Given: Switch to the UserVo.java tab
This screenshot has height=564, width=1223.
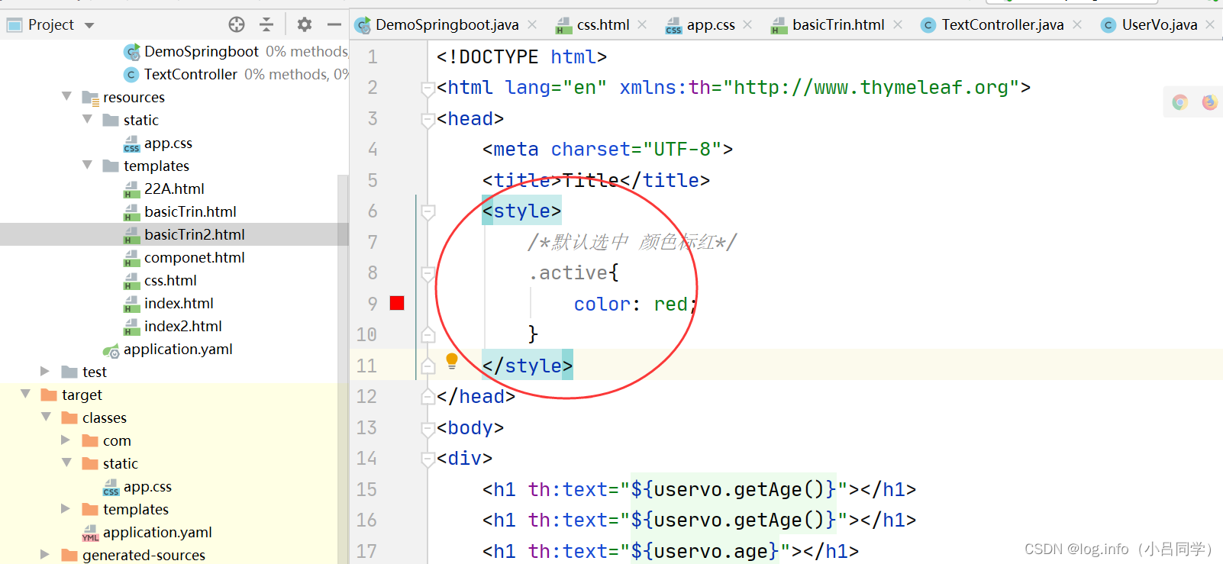Looking at the screenshot, I should coord(1159,25).
